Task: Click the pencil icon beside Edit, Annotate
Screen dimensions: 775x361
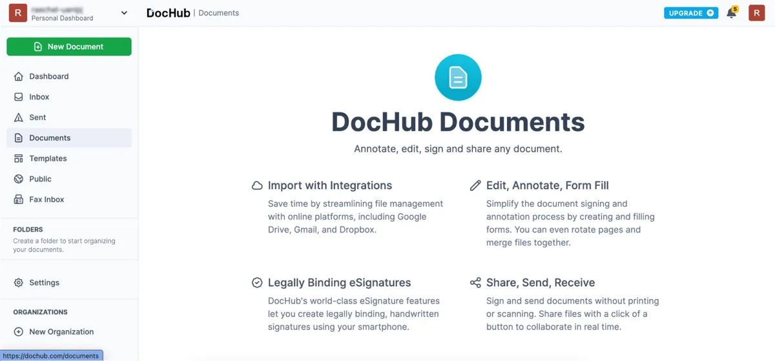Action: (x=475, y=186)
